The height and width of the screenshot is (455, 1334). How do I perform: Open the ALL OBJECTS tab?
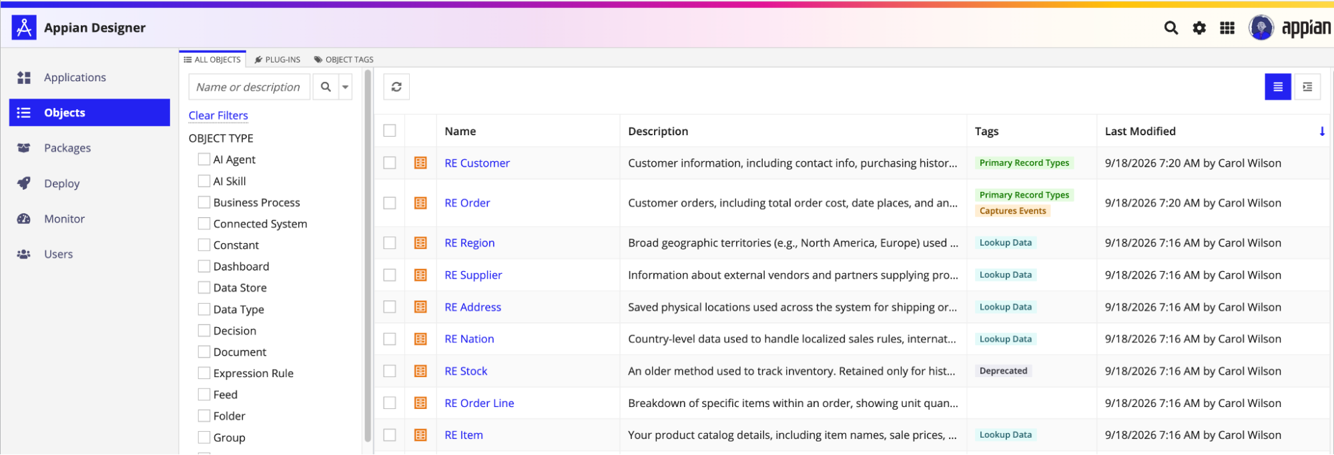[212, 59]
